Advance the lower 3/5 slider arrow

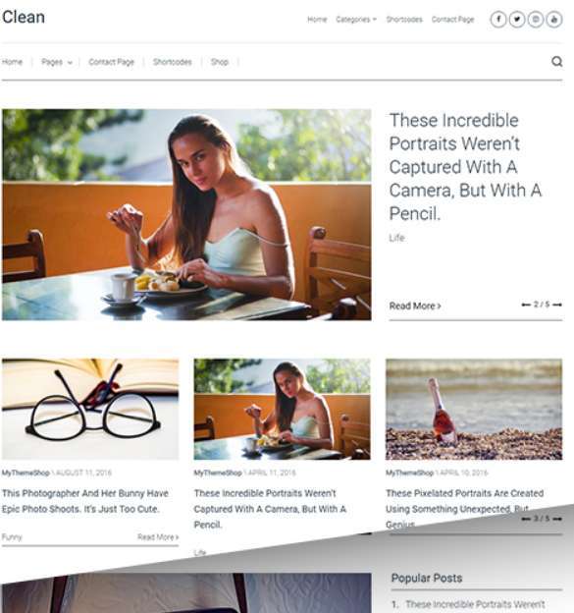click(557, 519)
